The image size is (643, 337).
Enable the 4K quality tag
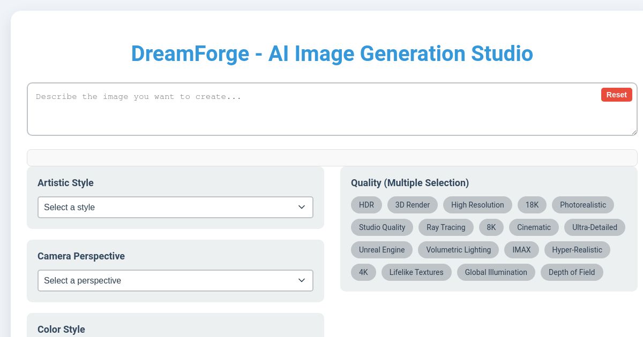(x=363, y=272)
